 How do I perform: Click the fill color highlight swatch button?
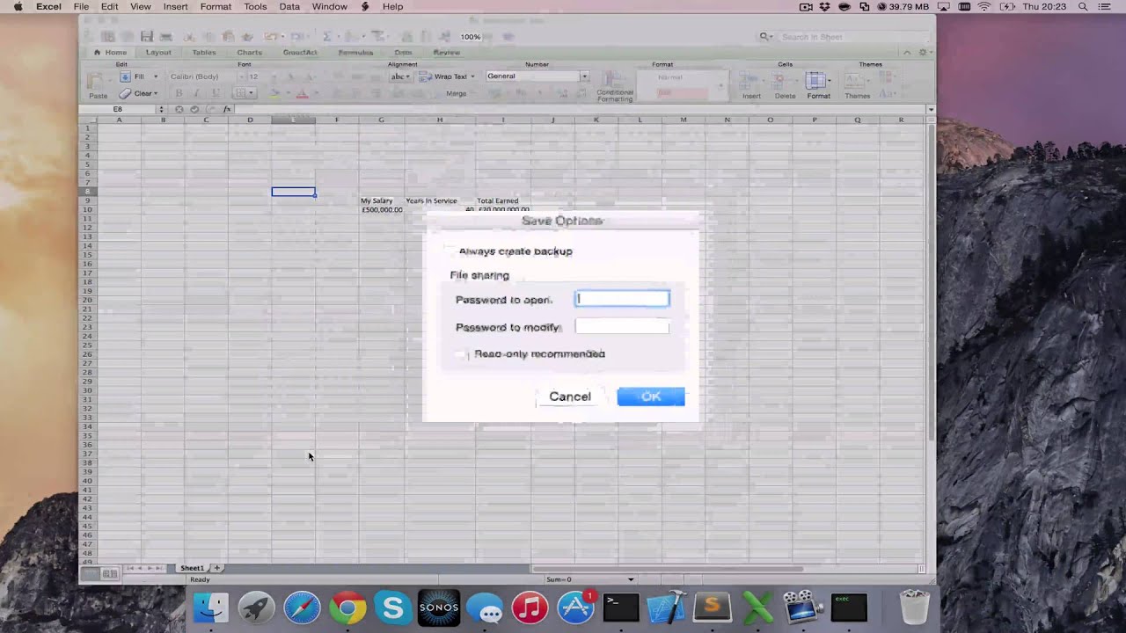coord(275,93)
